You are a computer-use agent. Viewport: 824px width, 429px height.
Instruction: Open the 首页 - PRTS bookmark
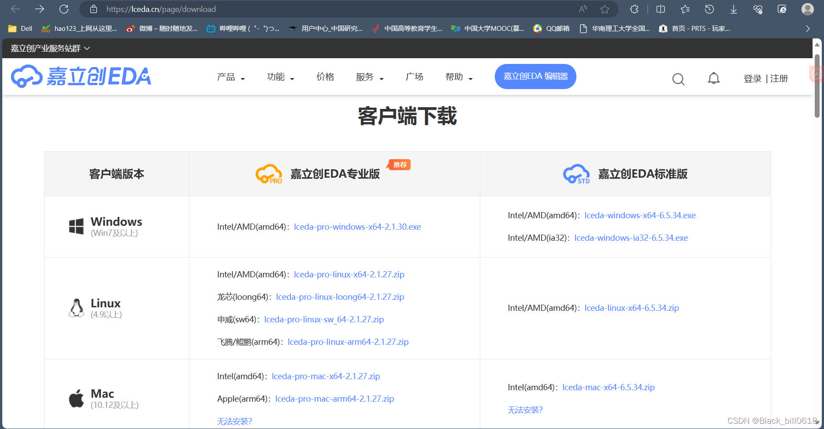(x=694, y=28)
